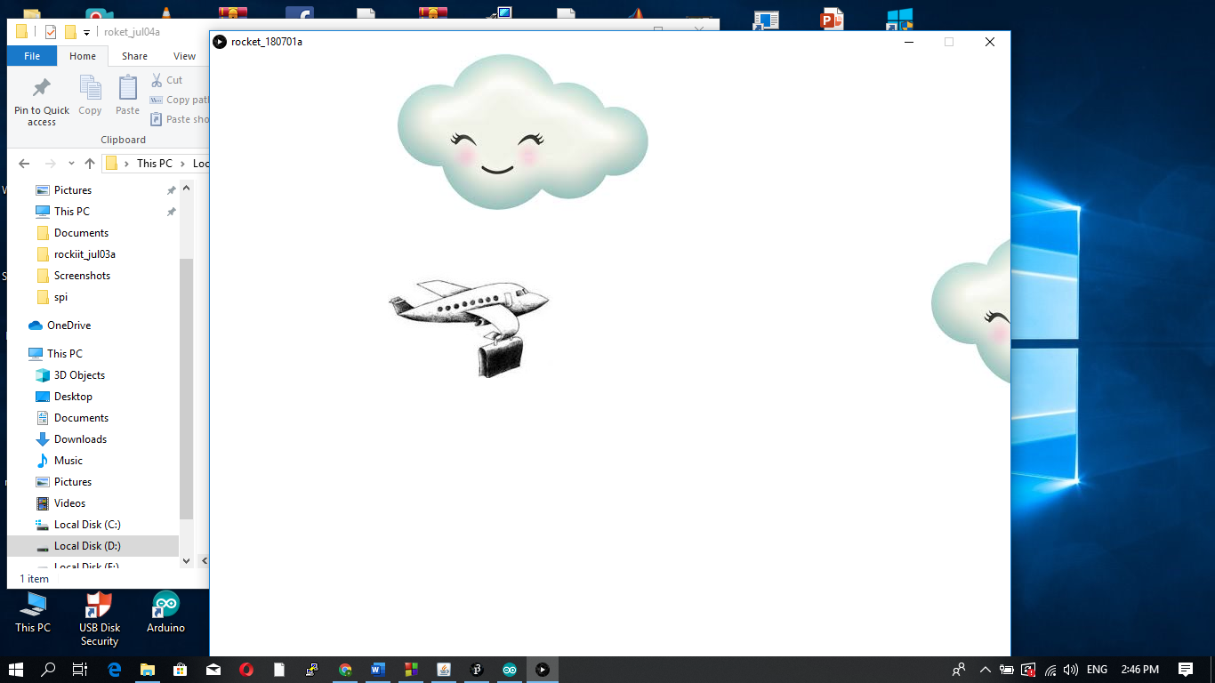Click the Paste icon in Explorer ribbon
The image size is (1215, 683).
tap(128, 95)
